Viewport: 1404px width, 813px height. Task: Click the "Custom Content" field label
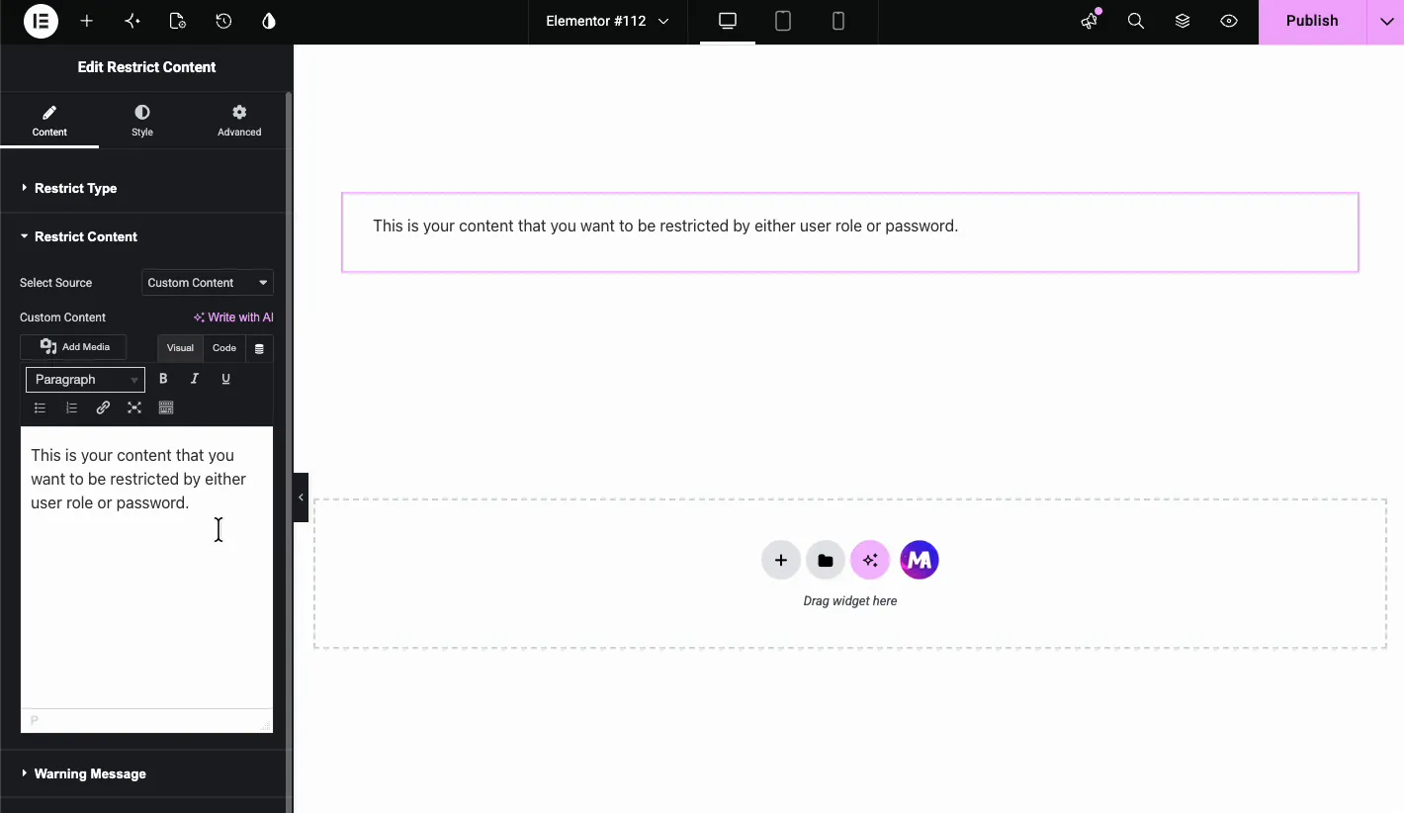coord(62,317)
